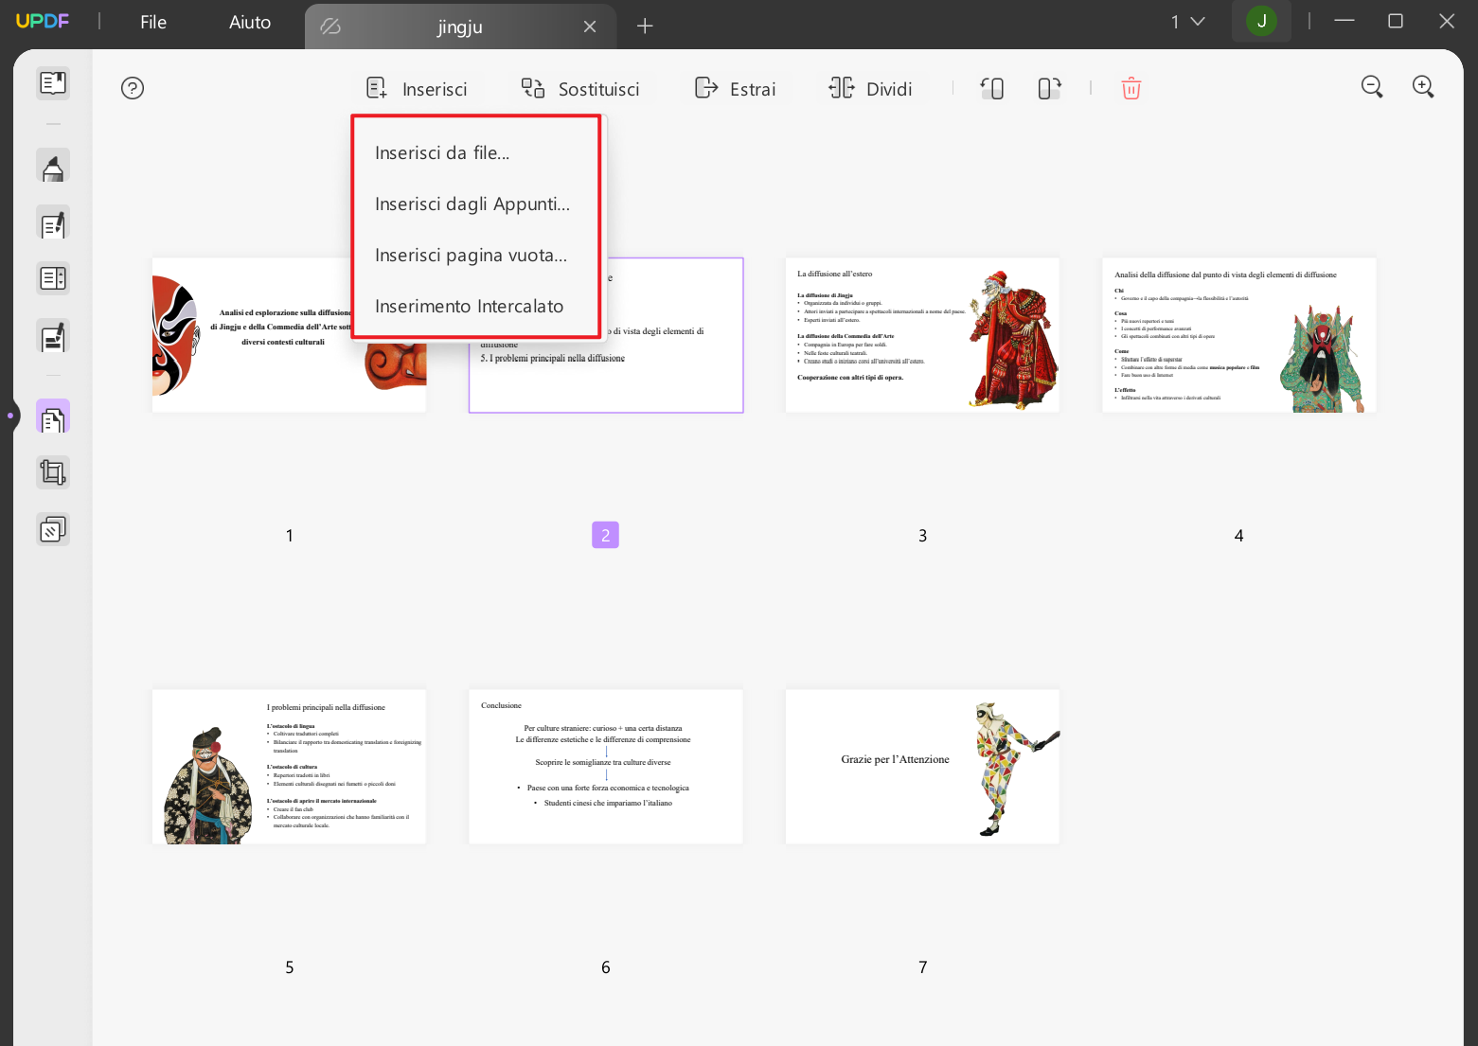
Task: Switch to the jingju tab
Action: [460, 27]
